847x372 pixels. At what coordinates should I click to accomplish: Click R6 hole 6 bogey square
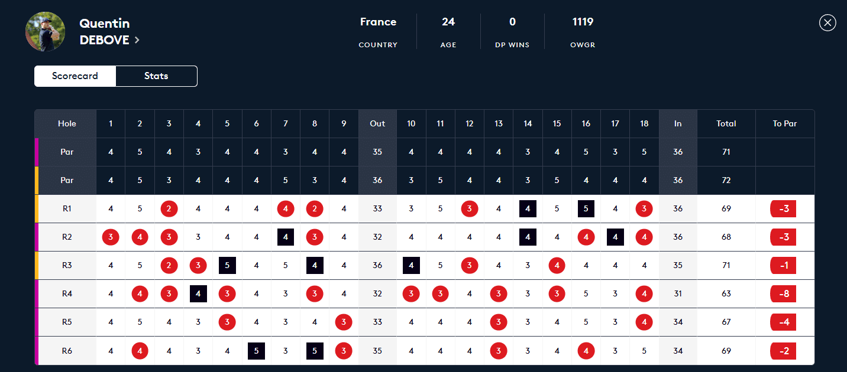256,351
